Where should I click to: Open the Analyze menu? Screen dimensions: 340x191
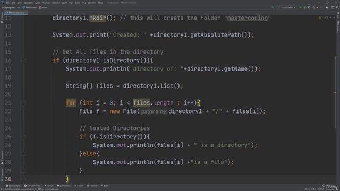[x=46, y=3]
